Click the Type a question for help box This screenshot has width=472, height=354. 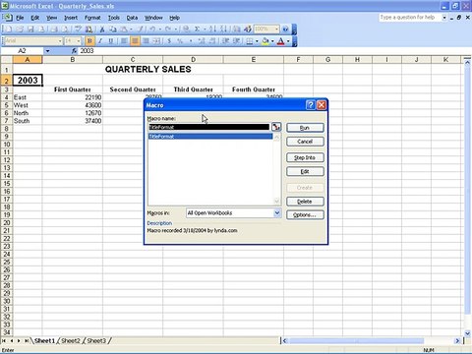(x=410, y=18)
